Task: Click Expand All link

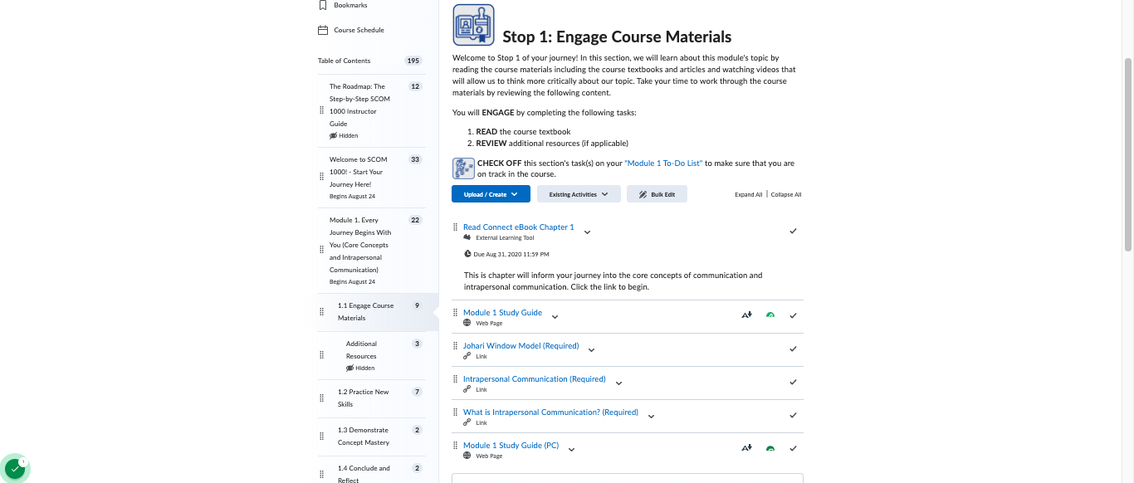Action: tap(748, 195)
